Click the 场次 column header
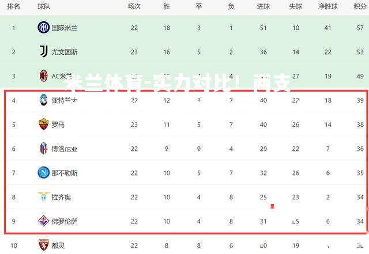 134,6
